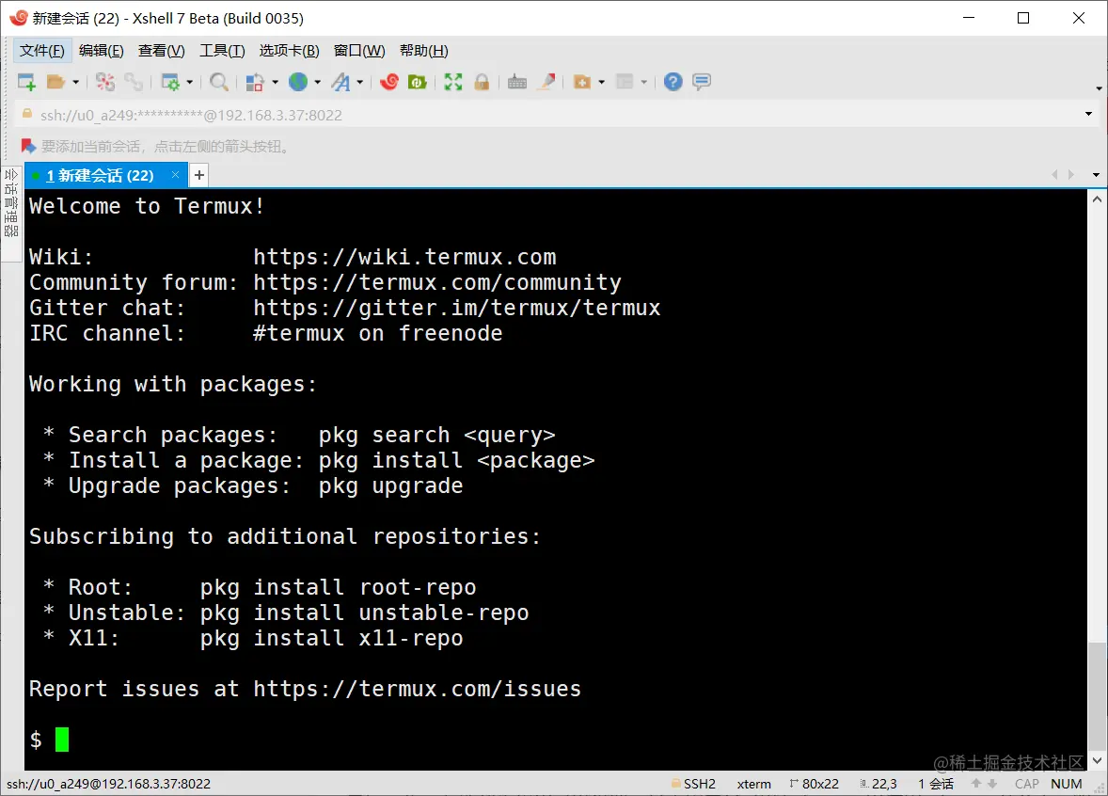Image resolution: width=1108 pixels, height=796 pixels.
Task: Disconnect the current session icon
Action: [x=105, y=82]
